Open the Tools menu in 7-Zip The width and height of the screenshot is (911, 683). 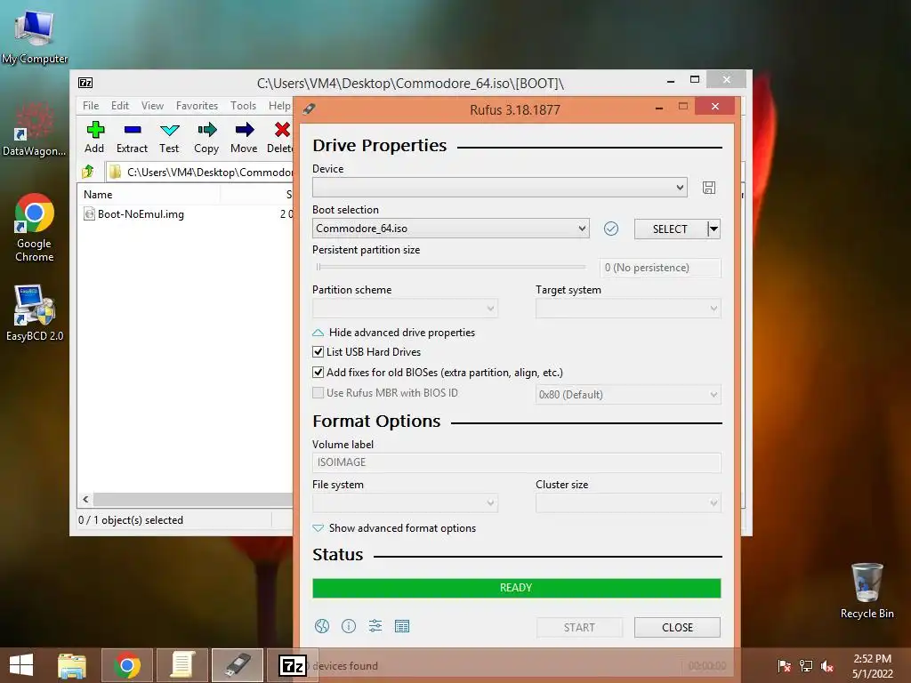pyautogui.click(x=243, y=106)
